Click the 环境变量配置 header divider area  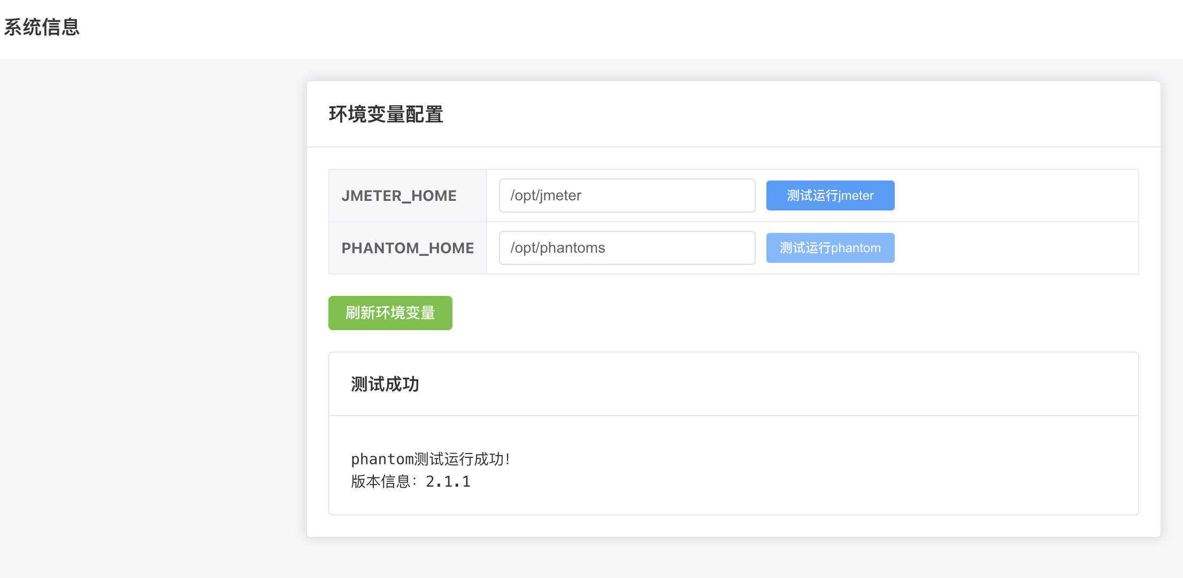click(x=733, y=145)
